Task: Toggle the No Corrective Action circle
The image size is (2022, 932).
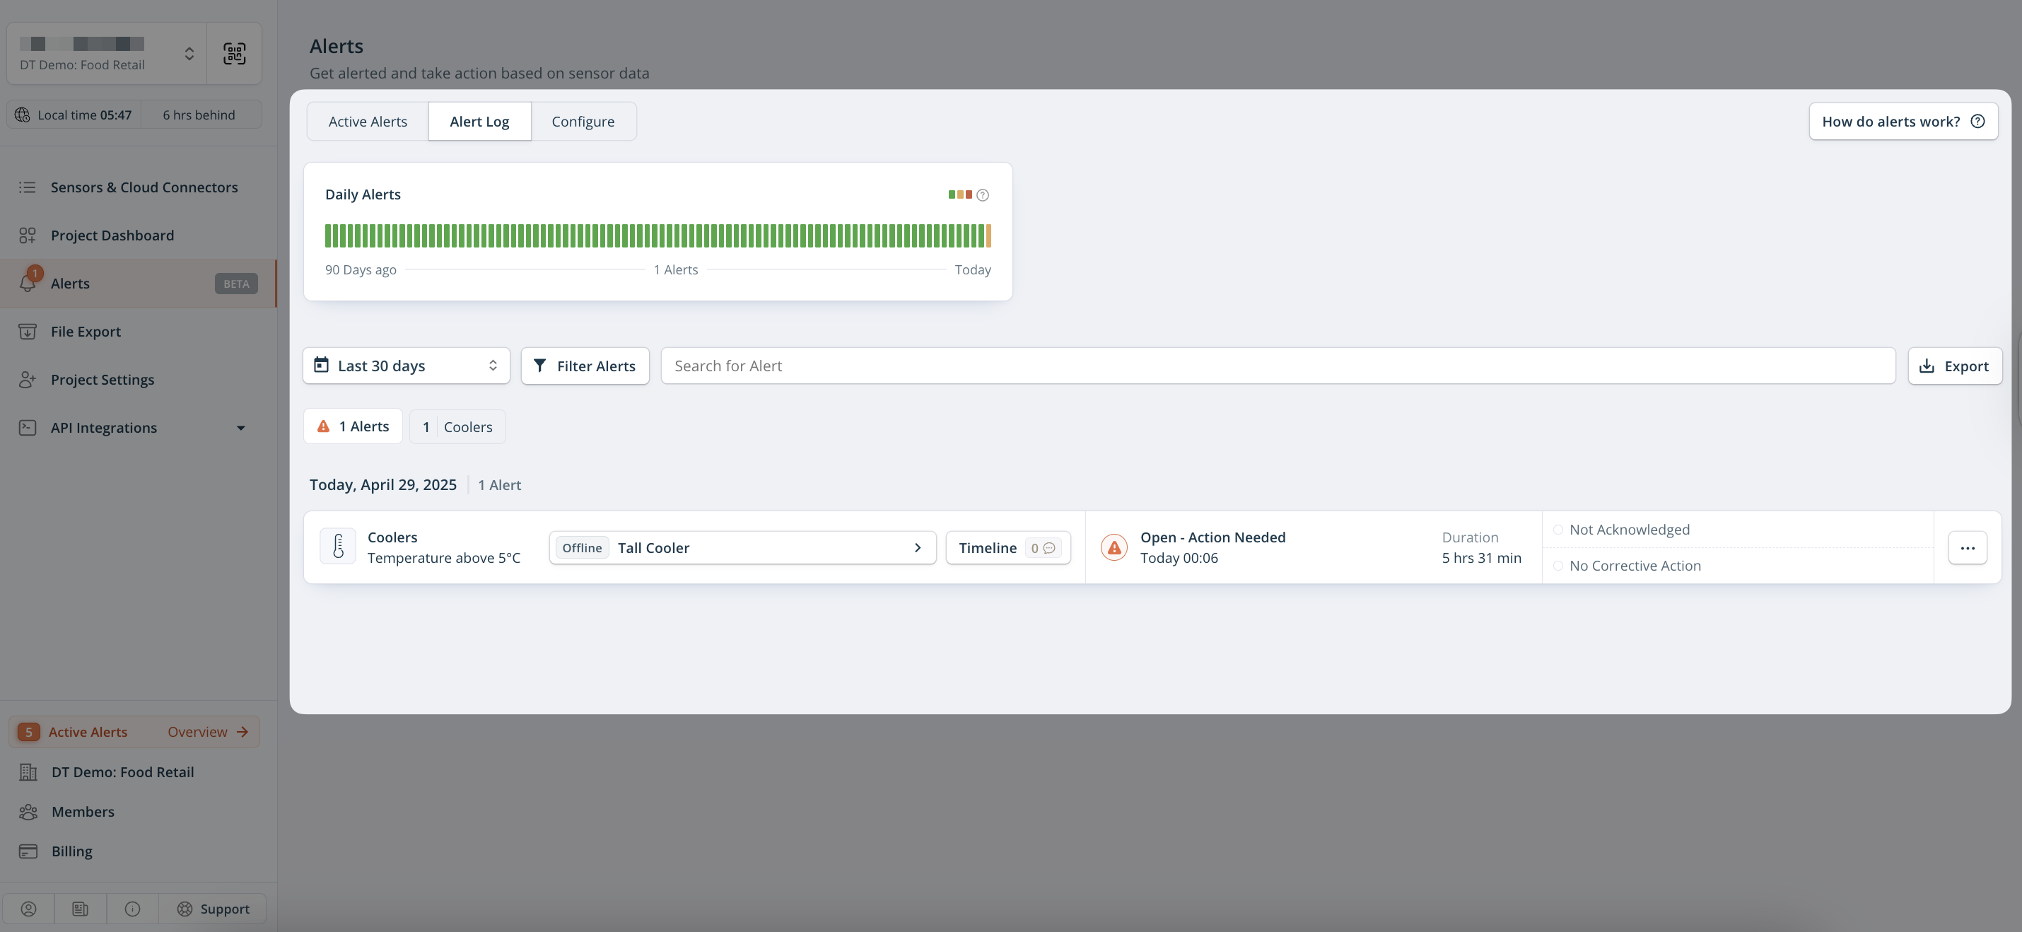Action: coord(1558,566)
